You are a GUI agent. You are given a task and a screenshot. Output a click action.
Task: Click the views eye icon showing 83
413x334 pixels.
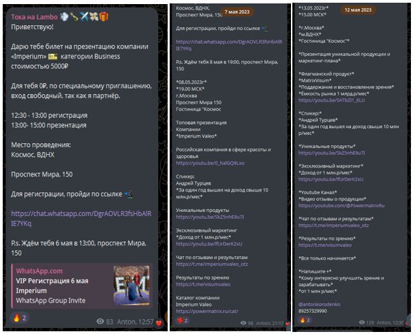coord(100,321)
